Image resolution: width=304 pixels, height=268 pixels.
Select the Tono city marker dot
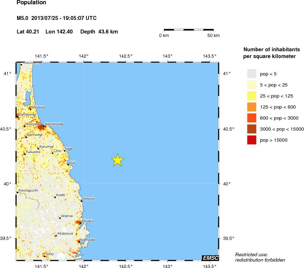44,256
